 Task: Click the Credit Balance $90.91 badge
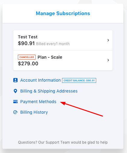click(x=79, y=80)
